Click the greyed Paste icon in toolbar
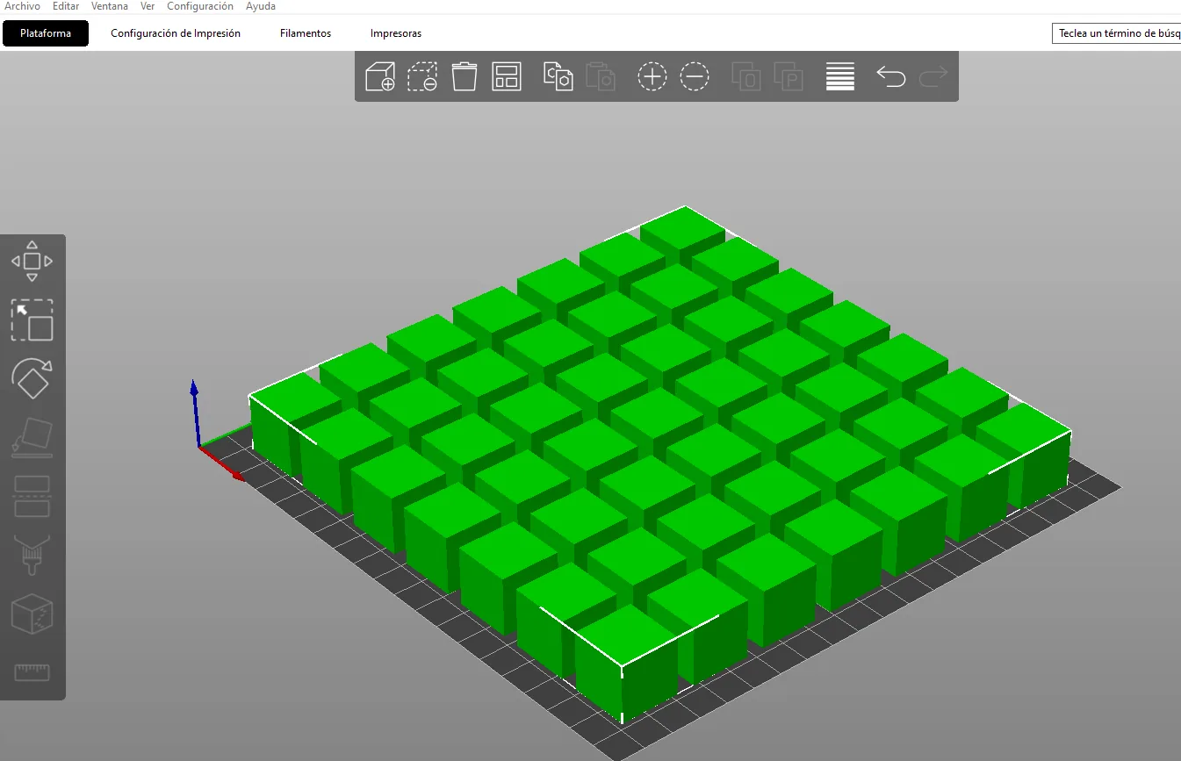The image size is (1181, 761). 601,76
